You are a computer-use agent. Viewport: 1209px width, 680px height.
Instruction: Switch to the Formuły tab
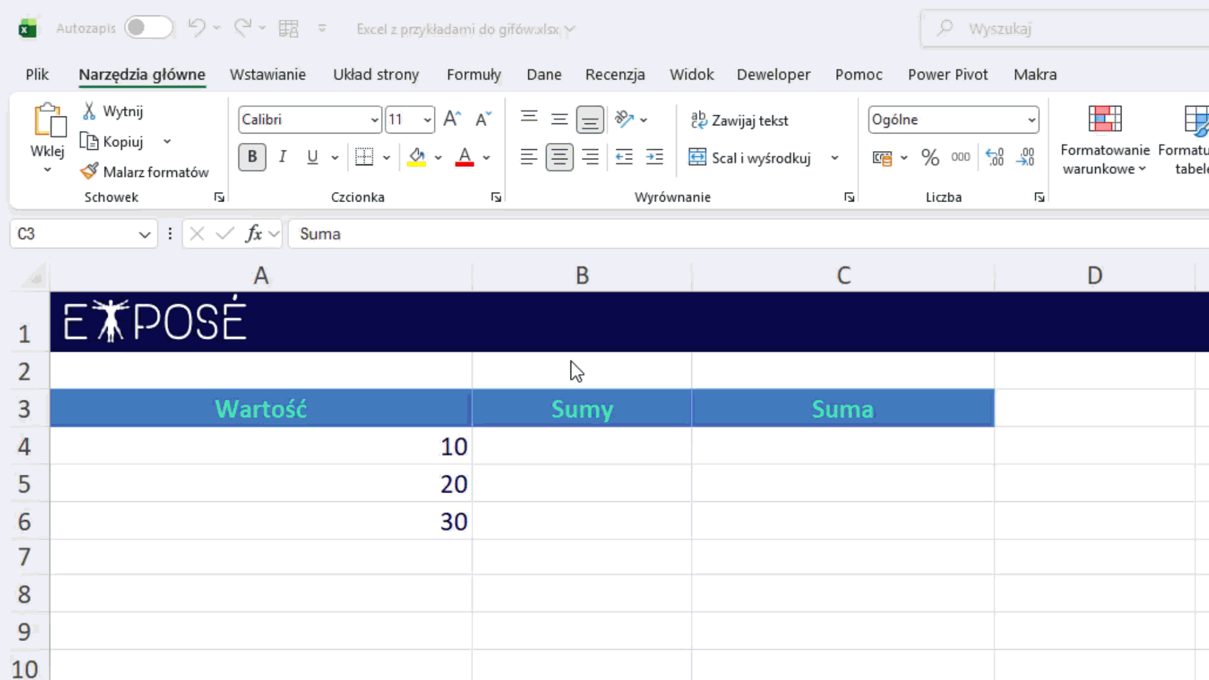pyautogui.click(x=474, y=74)
